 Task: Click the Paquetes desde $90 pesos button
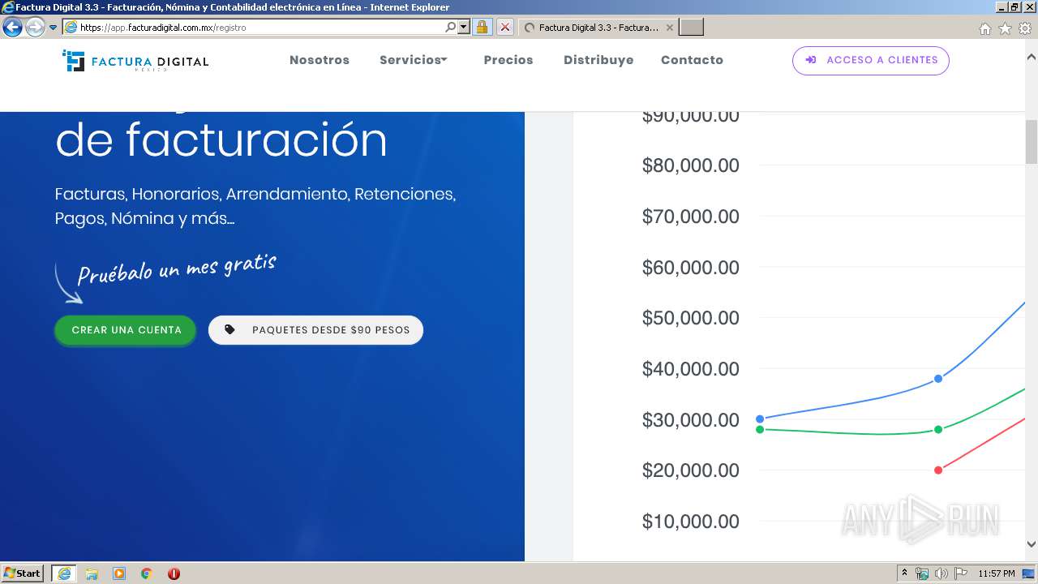coord(315,330)
